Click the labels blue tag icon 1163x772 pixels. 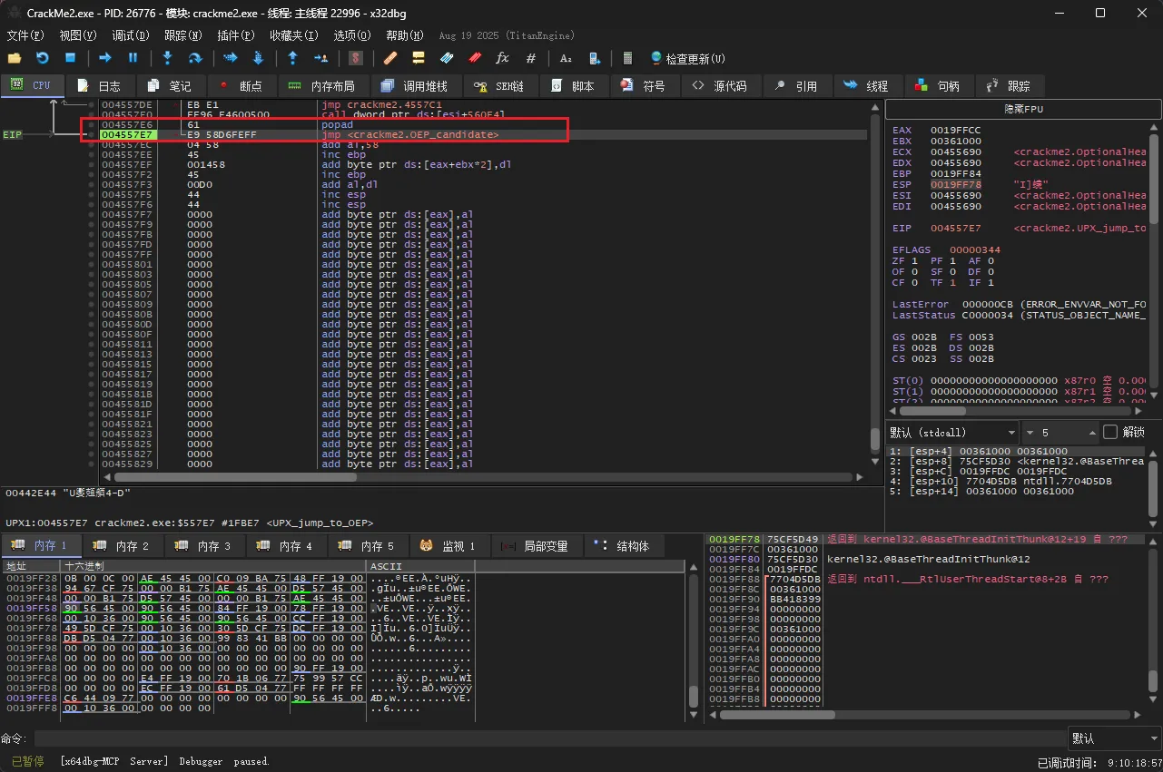pyautogui.click(x=446, y=58)
